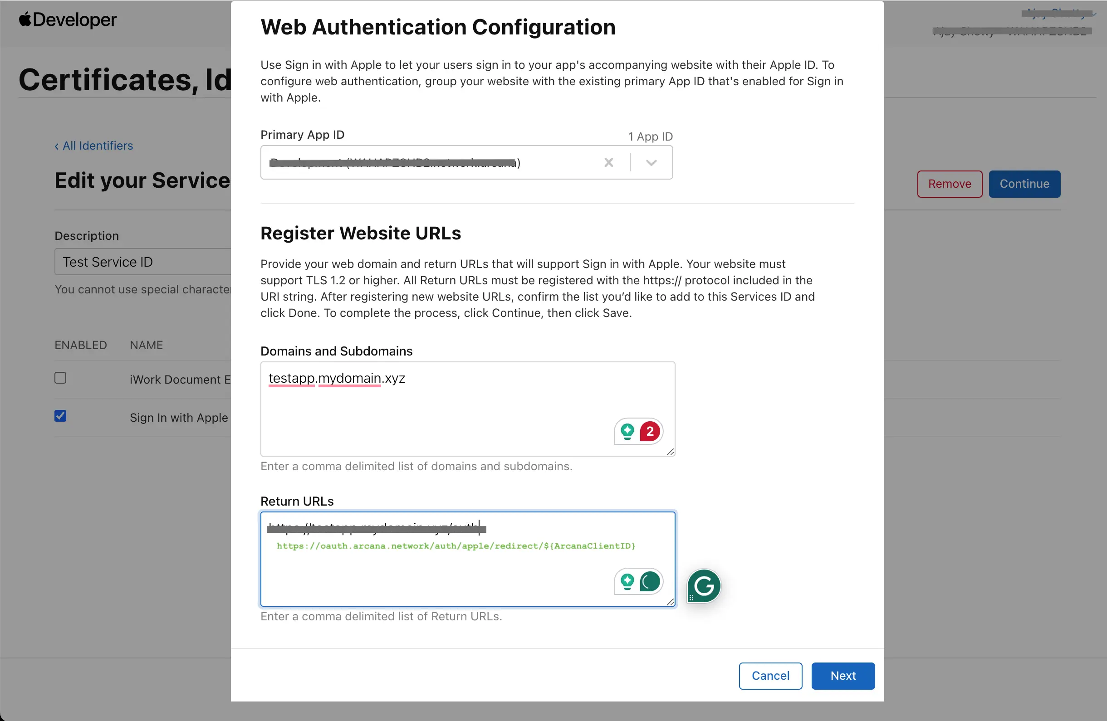Image resolution: width=1107 pixels, height=721 pixels.
Task: Click the Next button
Action: pos(843,676)
